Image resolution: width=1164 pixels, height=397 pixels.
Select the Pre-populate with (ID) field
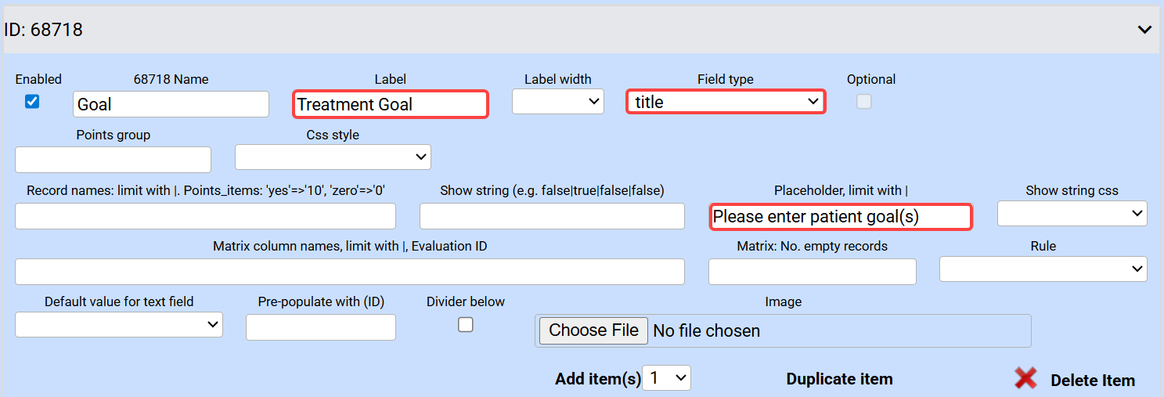point(321,327)
